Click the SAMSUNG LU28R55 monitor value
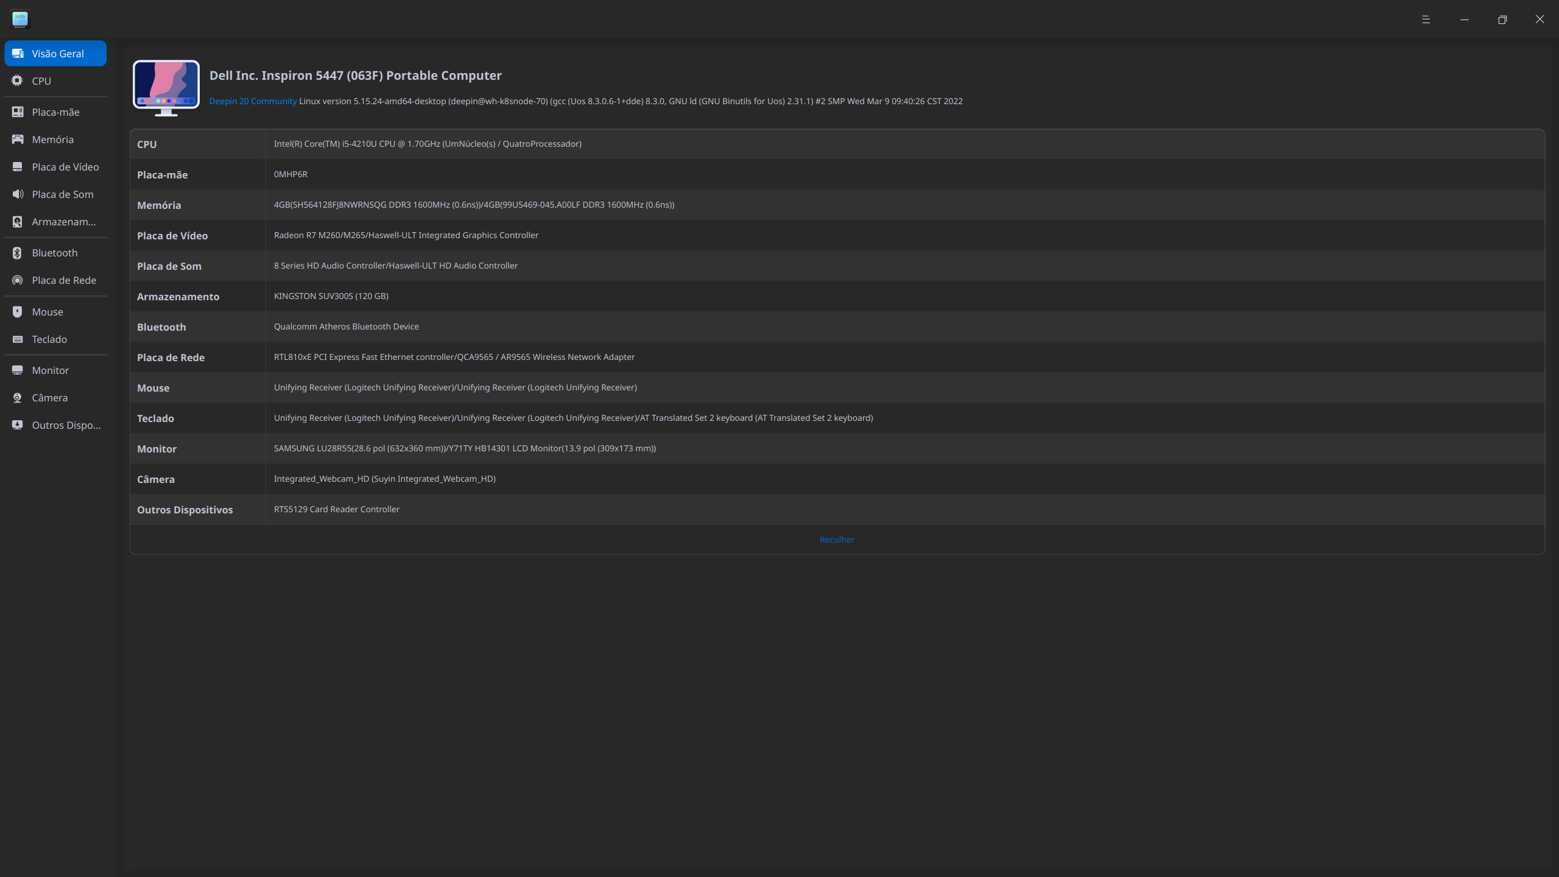This screenshot has height=877, width=1559. tap(465, 448)
